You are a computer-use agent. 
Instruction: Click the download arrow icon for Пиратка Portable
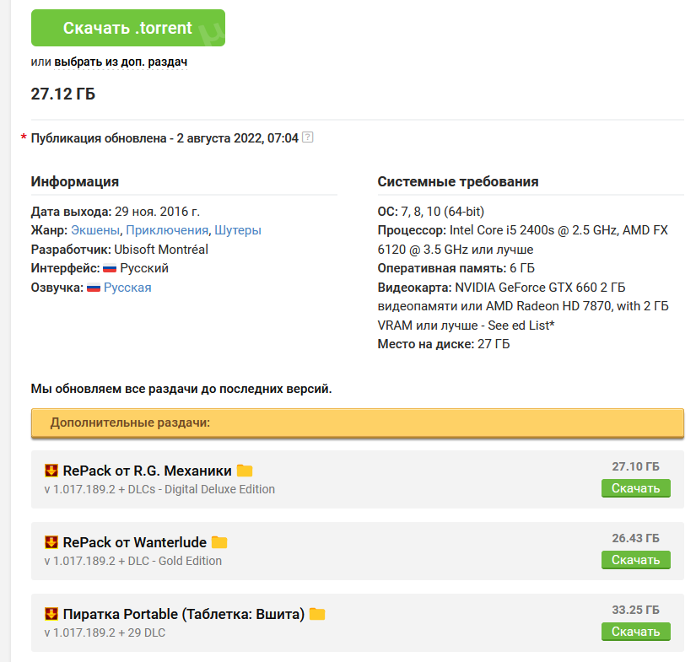[x=51, y=614]
